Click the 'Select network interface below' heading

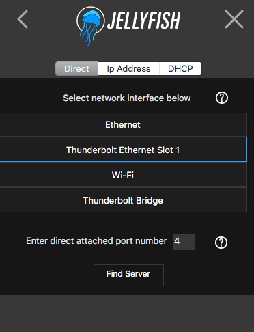click(x=127, y=98)
